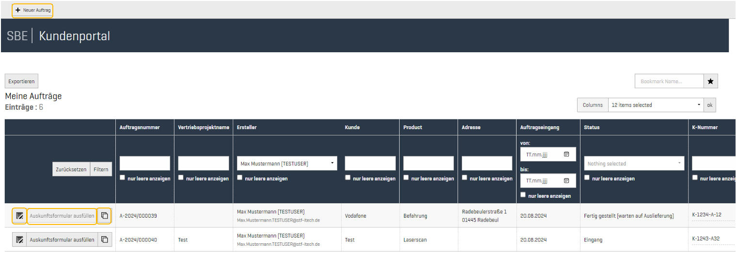Click the Adresse column header
This screenshot has width=736, height=253.
(471, 127)
